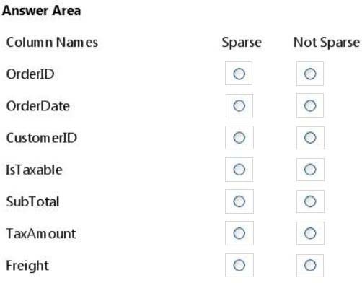Mark Freight as Sparse
Image resolution: width=362 pixels, height=283 pixels.
(x=239, y=265)
